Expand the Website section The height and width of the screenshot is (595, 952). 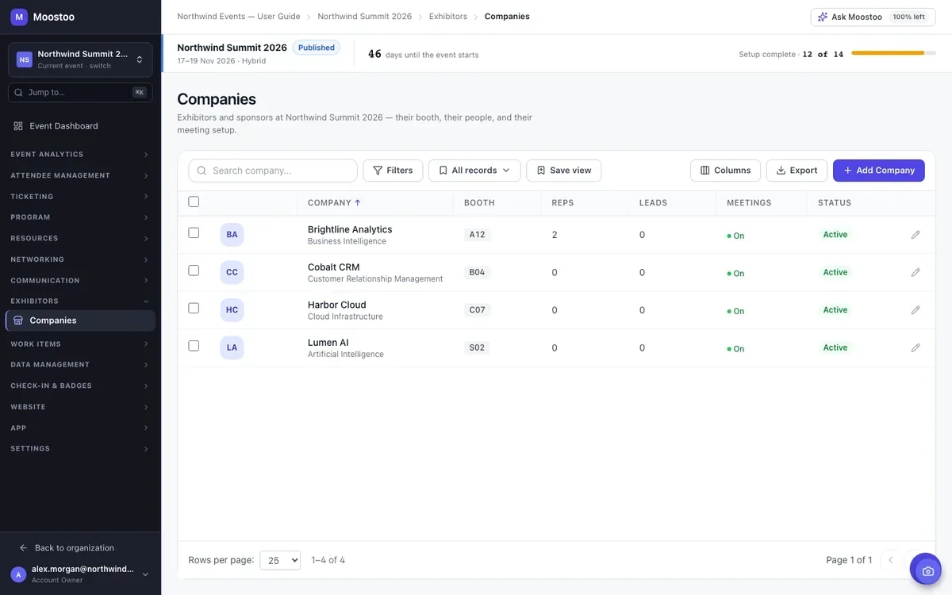80,407
